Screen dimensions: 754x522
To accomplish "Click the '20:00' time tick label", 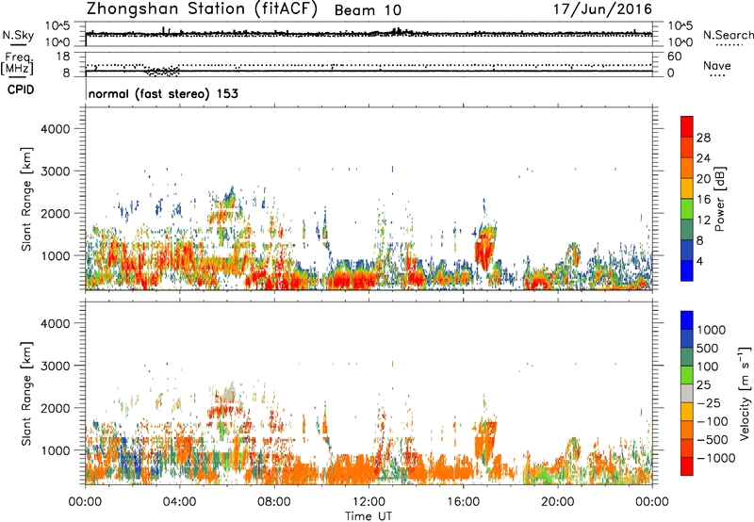I will [557, 502].
